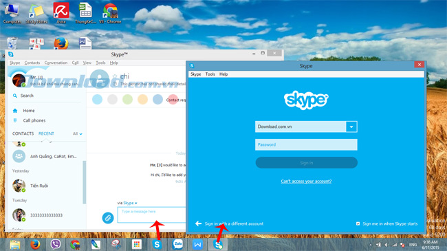The height and width of the screenshot is (251, 447).
Task: Close the Skype sign-in window
Action: [x=419, y=65]
